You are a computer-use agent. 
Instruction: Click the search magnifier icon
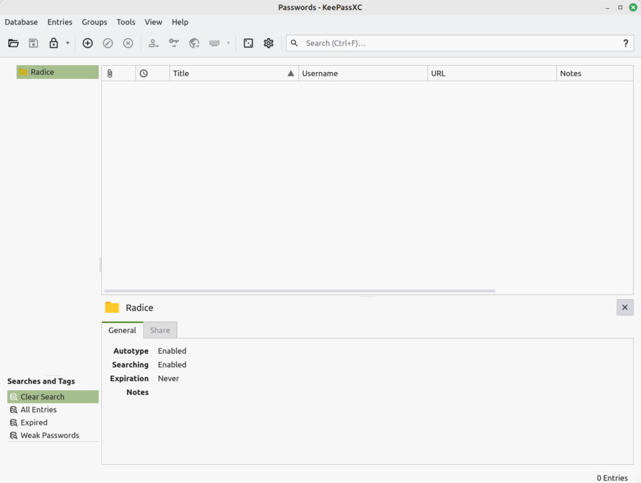pos(294,43)
